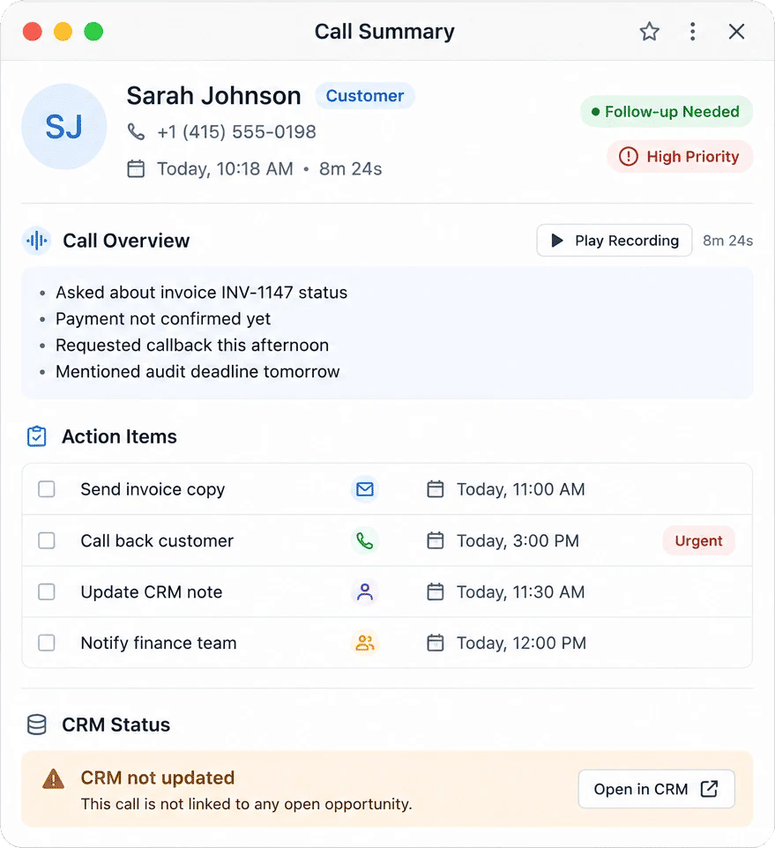Click 'Payment not confirmed yet' bullet

(163, 318)
